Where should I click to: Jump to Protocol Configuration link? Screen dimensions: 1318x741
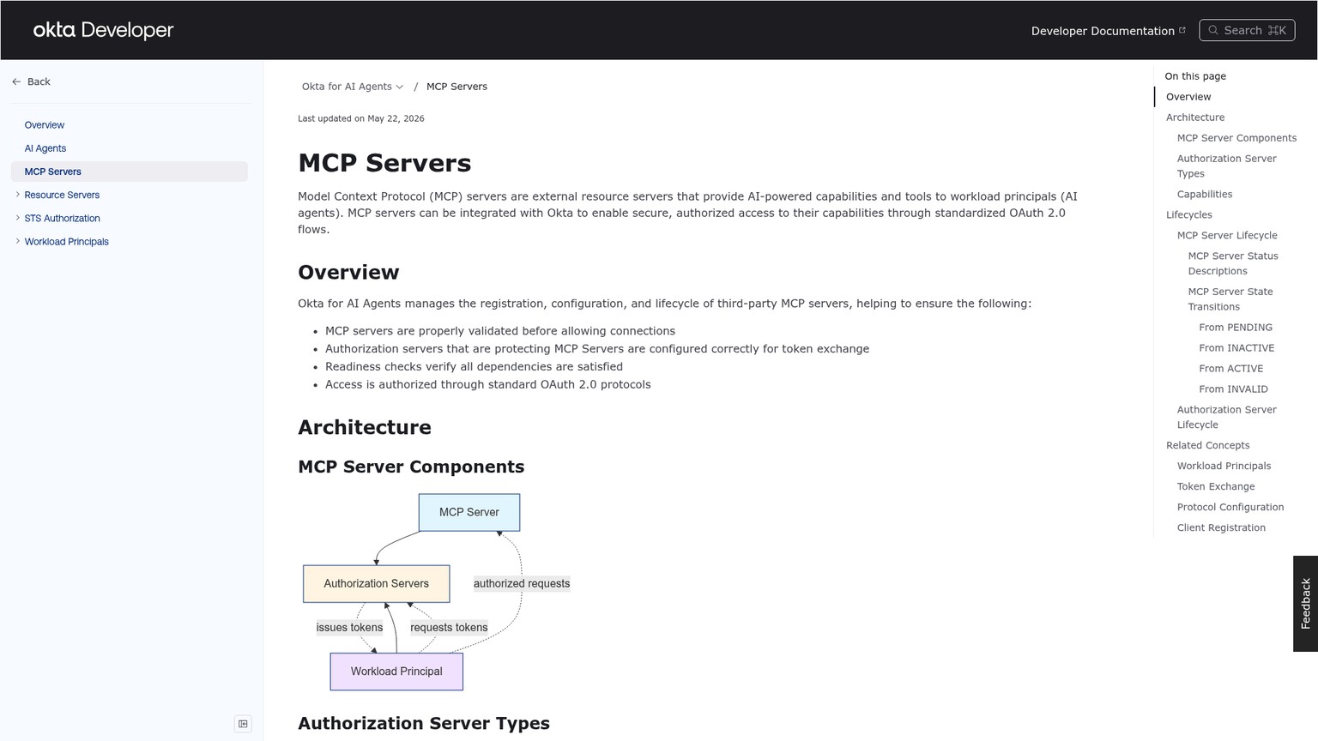click(x=1230, y=508)
